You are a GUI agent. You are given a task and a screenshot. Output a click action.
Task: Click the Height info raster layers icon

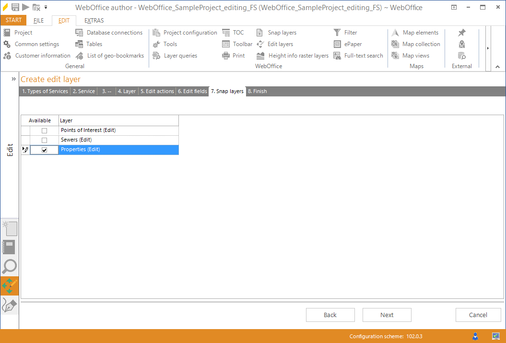tap(296, 55)
